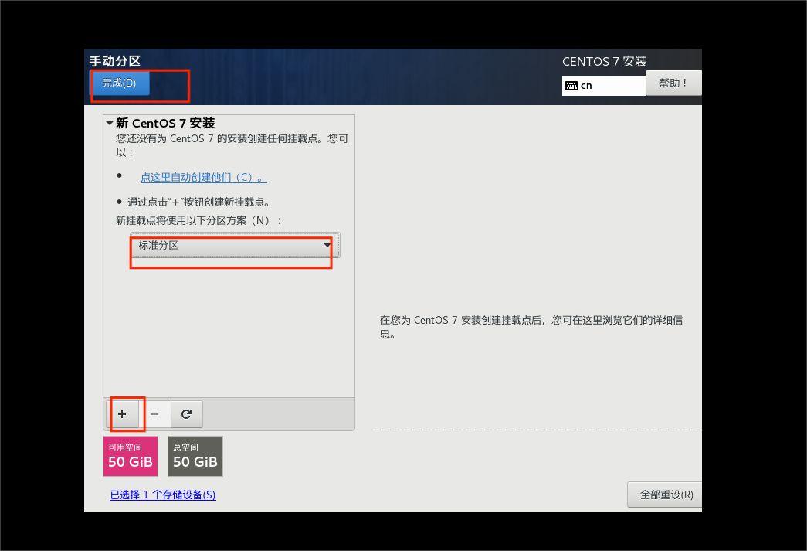
Task: Click the plus button to add mount point
Action: pyautogui.click(x=123, y=414)
